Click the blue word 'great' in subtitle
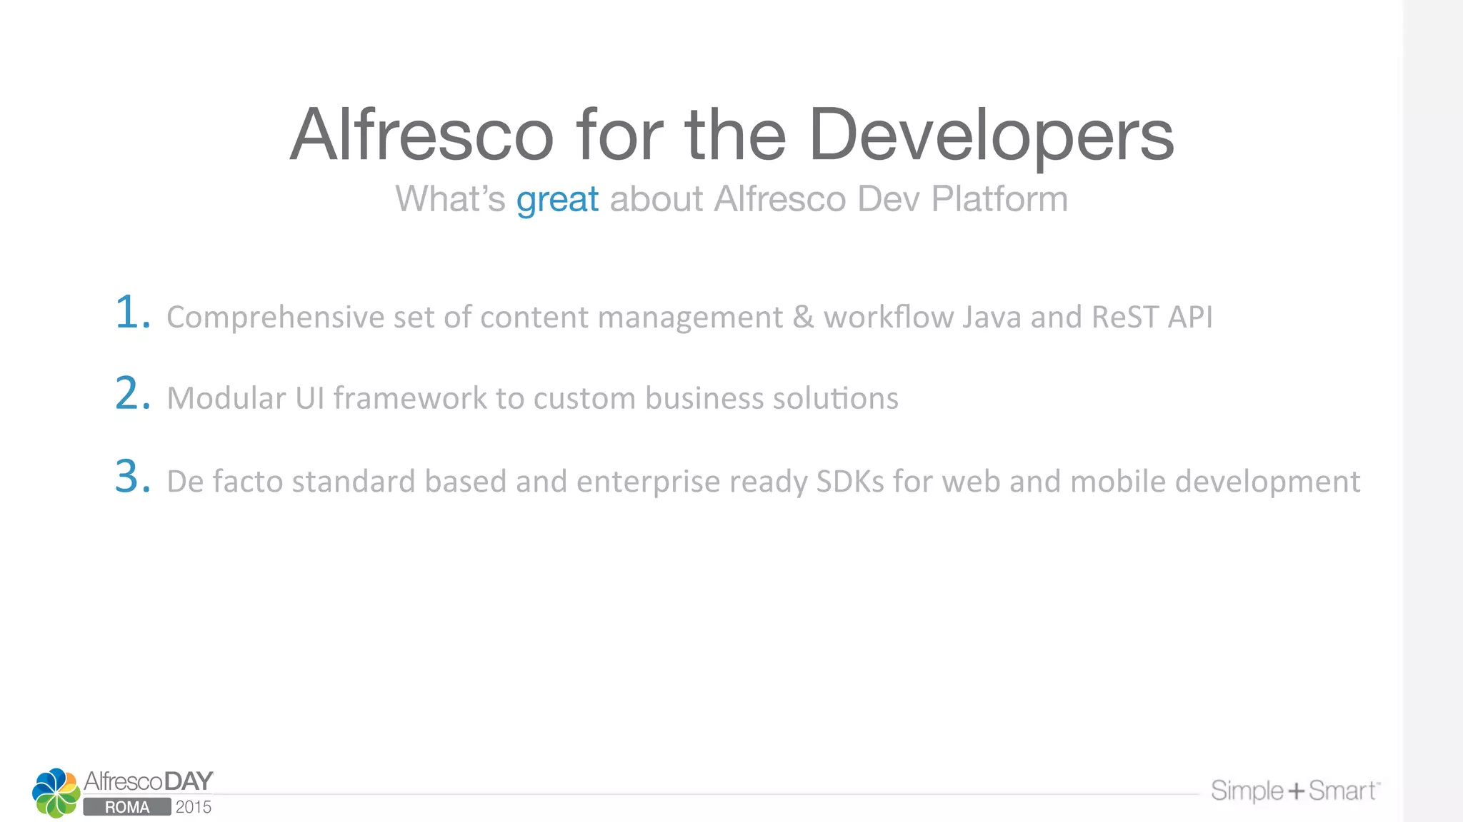The width and height of the screenshot is (1463, 822). (x=557, y=199)
